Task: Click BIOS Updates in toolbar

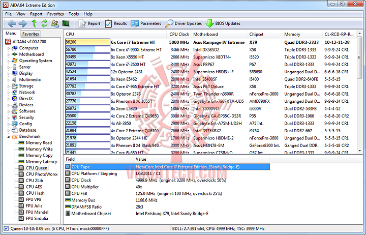Action: click(223, 23)
